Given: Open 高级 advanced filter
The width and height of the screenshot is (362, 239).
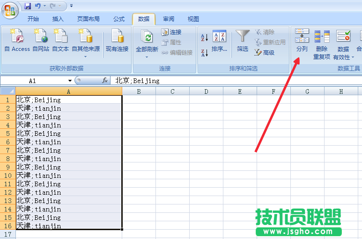Looking at the screenshot, I should click(x=265, y=53).
